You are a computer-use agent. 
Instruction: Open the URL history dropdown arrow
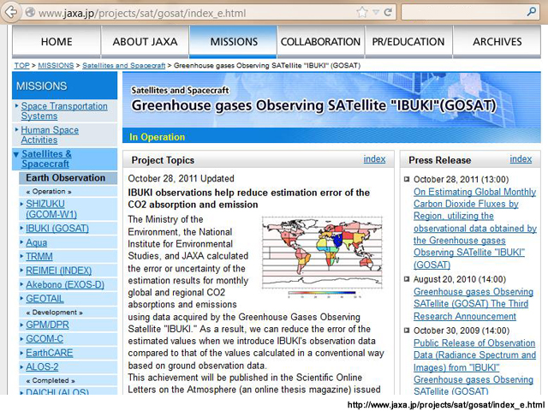coord(376,12)
